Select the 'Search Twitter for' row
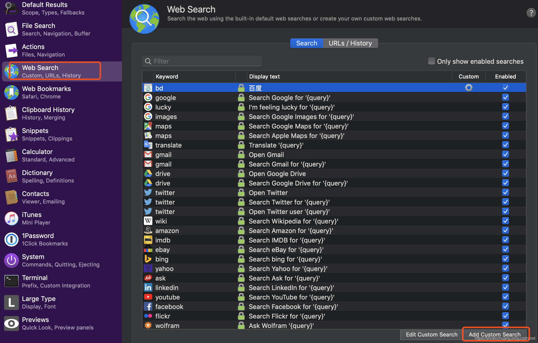The height and width of the screenshot is (343, 538). [x=334, y=202]
